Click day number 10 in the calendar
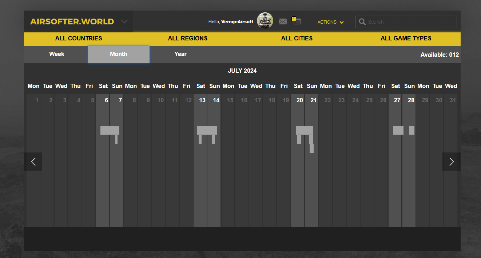Screen dimensions: 481x258 point(160,100)
